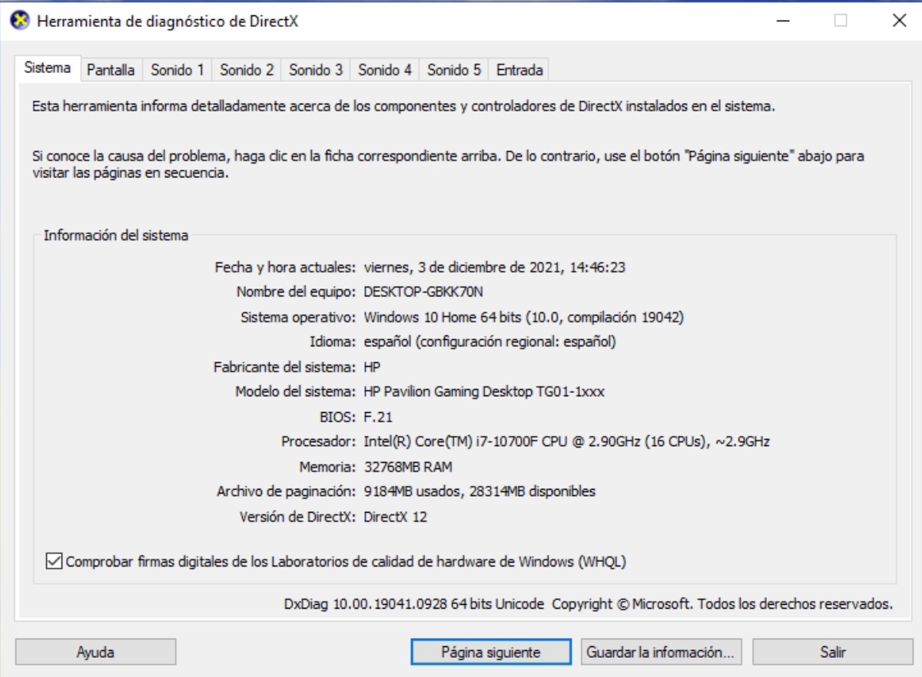The height and width of the screenshot is (677, 922).
Task: Click the Página siguiente button
Action: click(x=491, y=652)
